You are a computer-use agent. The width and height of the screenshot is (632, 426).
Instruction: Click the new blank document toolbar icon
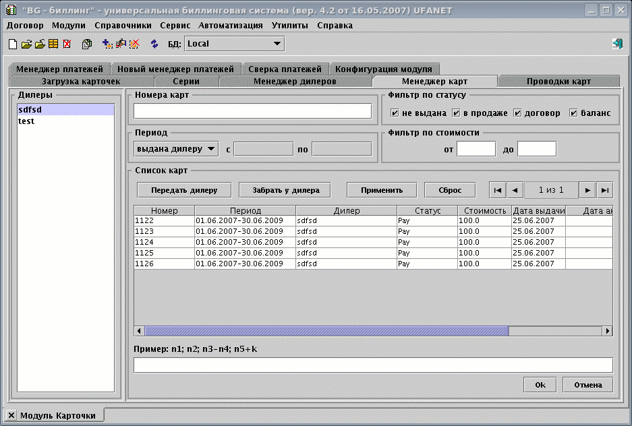point(12,44)
